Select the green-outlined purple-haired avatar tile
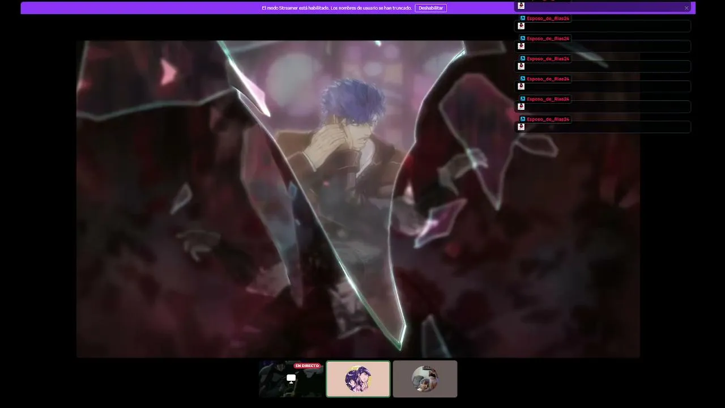This screenshot has height=408, width=725. 358,379
